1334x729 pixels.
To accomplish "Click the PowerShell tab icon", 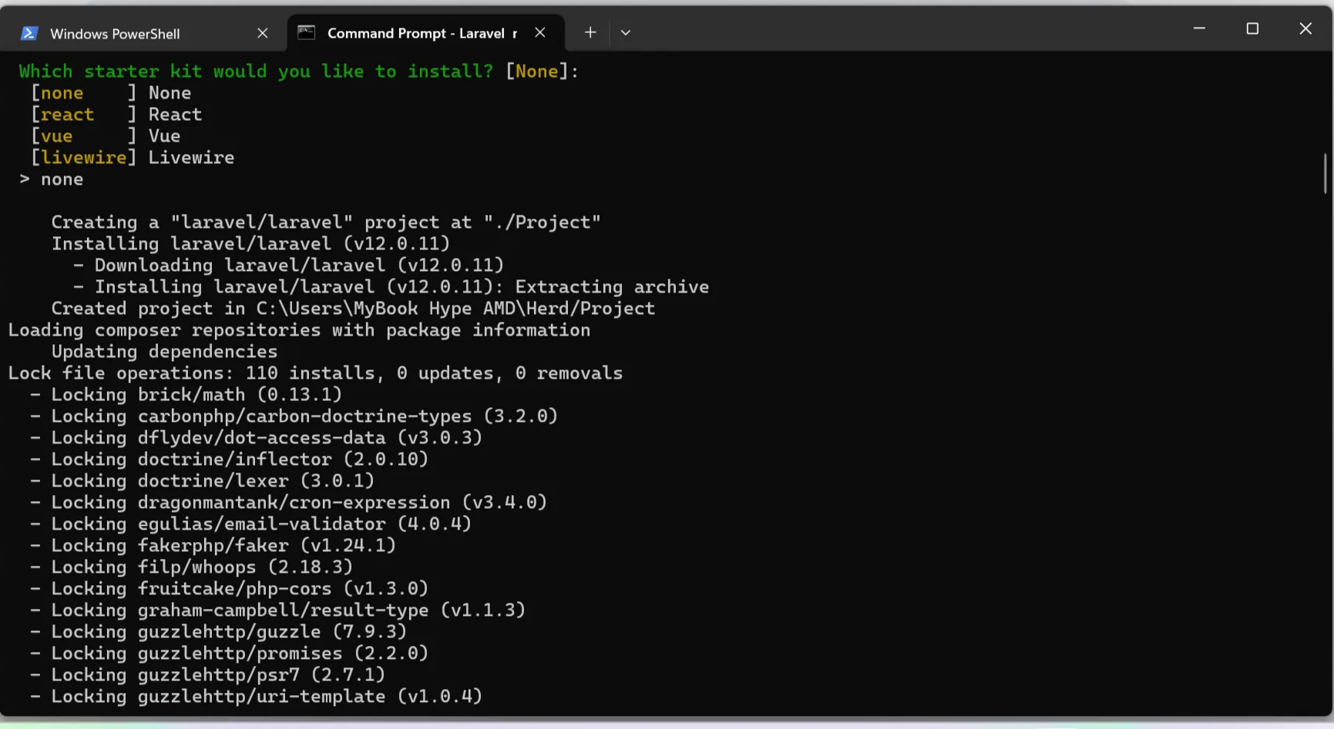I will pos(29,33).
